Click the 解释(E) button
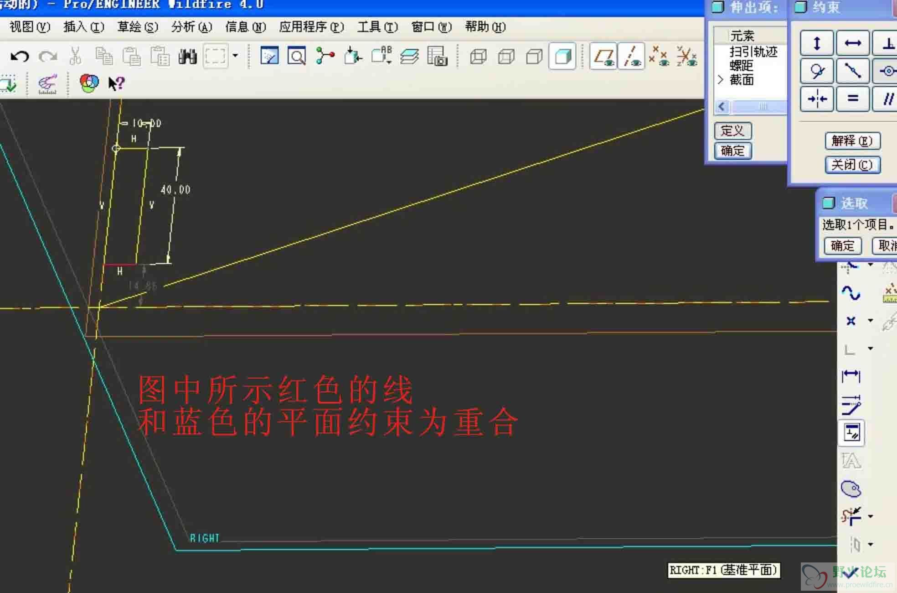 (852, 141)
